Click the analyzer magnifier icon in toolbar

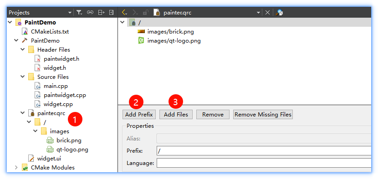point(279,13)
